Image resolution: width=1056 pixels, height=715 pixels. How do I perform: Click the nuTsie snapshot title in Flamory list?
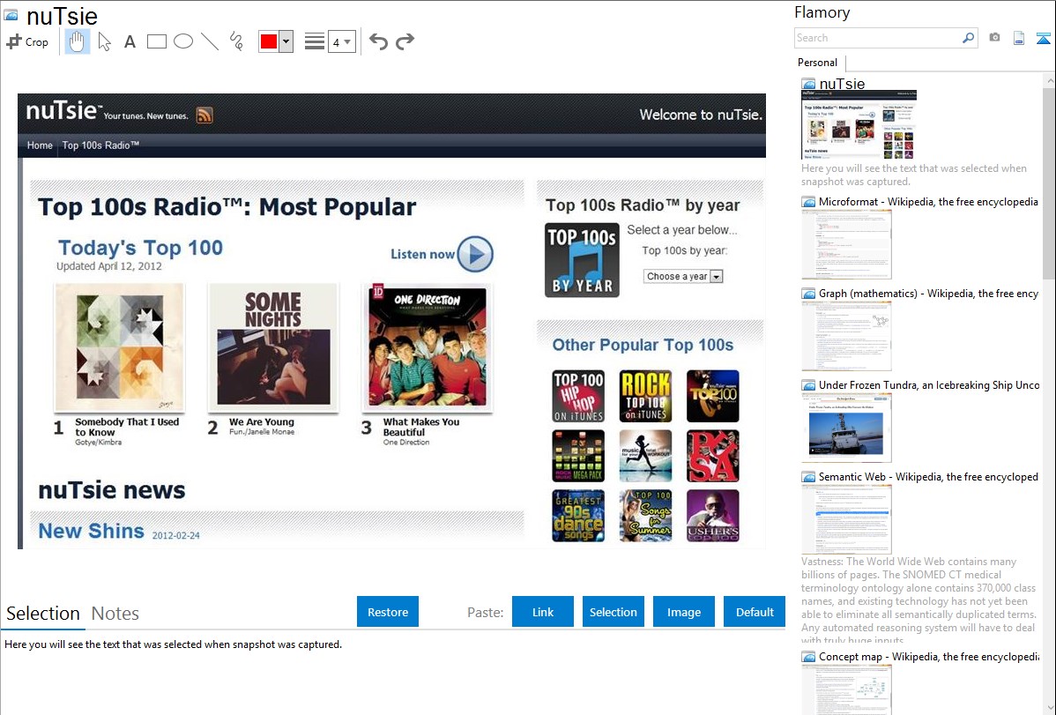(842, 85)
